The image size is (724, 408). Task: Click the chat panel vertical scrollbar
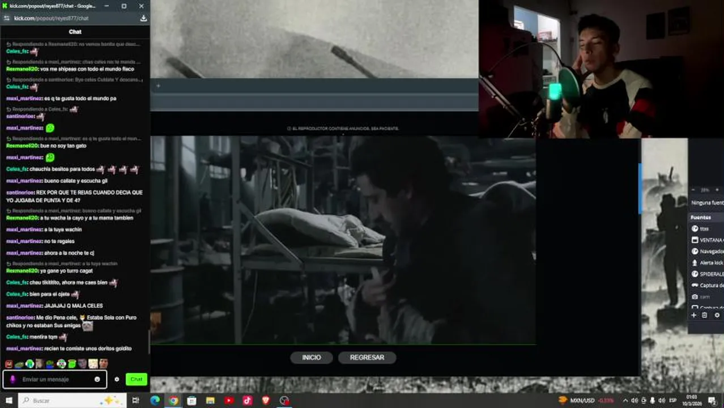tap(149, 342)
